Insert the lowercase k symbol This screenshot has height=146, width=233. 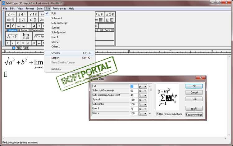point(13,43)
